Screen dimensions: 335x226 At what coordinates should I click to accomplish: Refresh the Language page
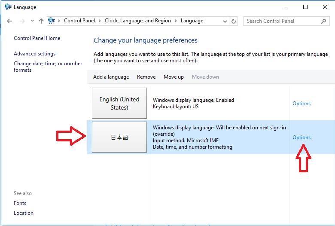[234, 21]
